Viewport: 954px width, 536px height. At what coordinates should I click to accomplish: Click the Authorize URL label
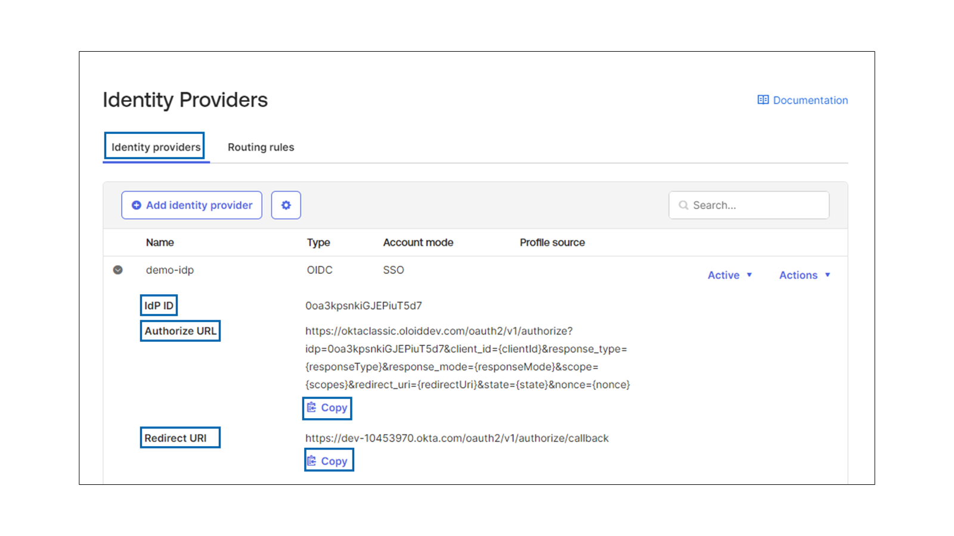click(180, 331)
